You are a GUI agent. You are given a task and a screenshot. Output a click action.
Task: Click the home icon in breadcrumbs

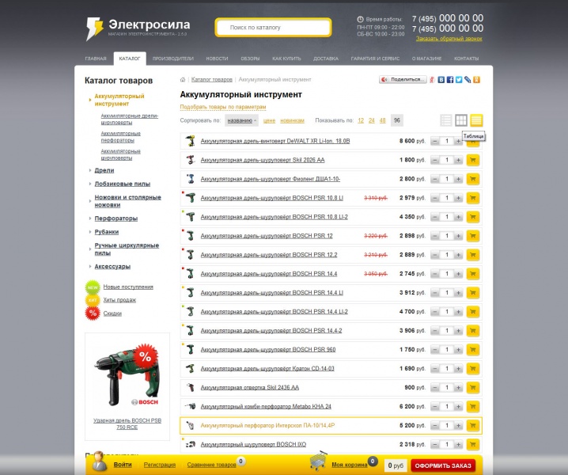click(x=183, y=80)
